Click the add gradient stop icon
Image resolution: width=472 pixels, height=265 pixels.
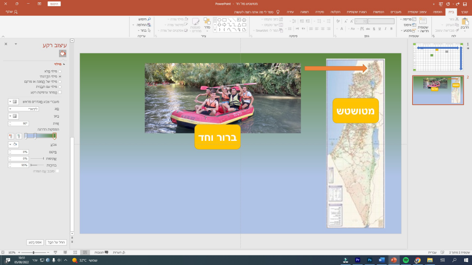tap(18, 136)
